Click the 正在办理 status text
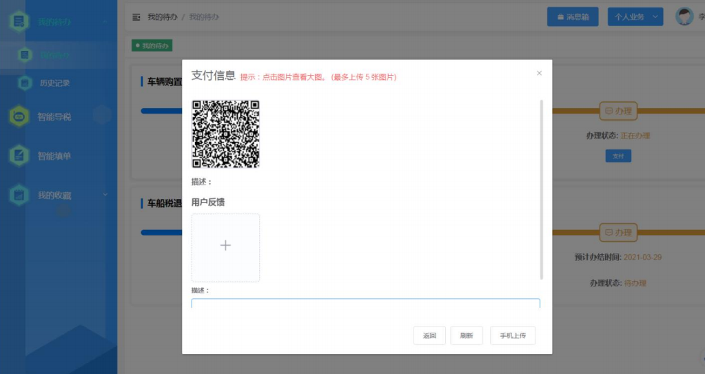705x374 pixels. click(635, 136)
